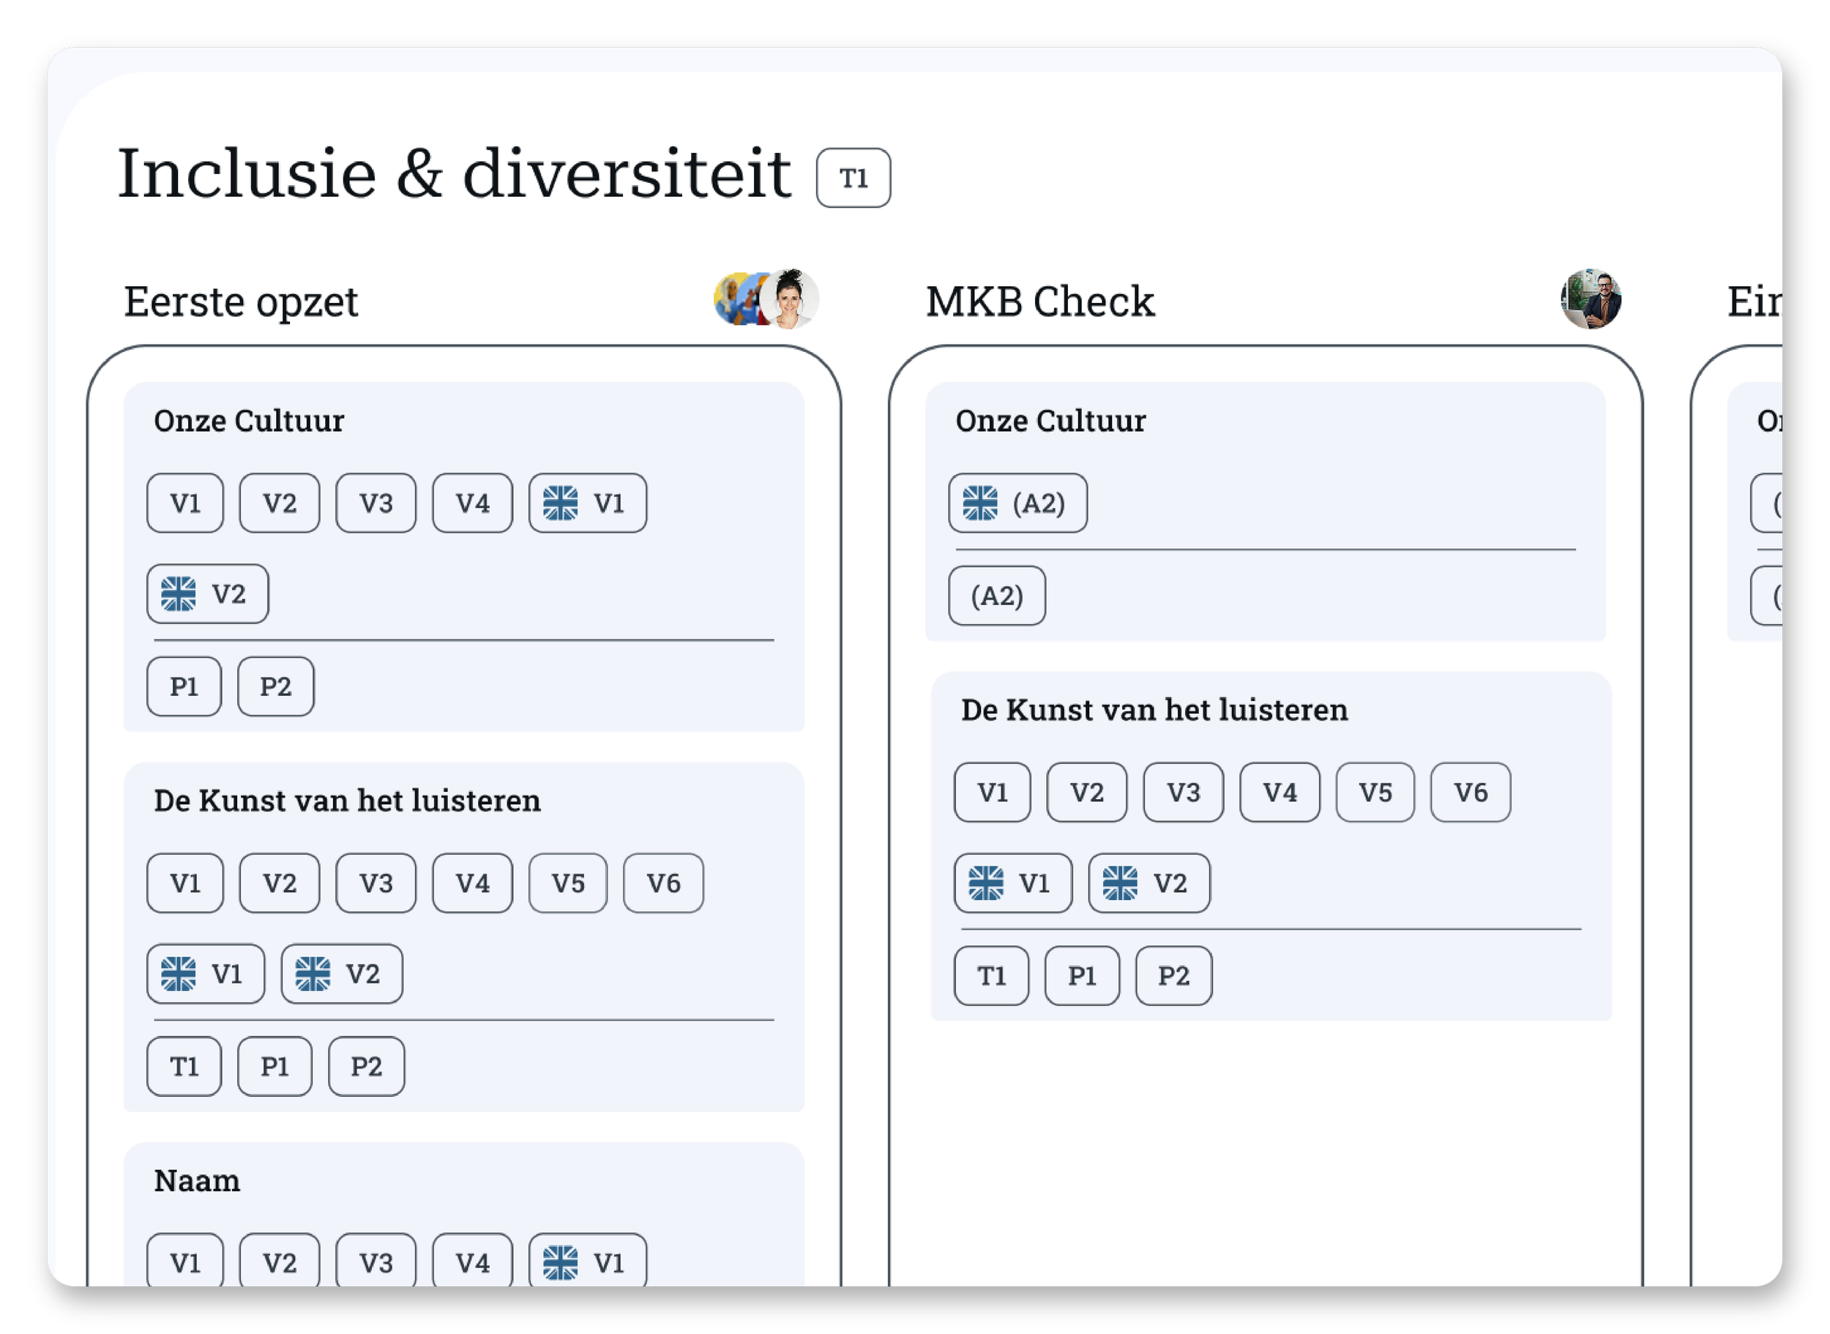Open English V2 in MKB Check luisteren card

coord(1149,883)
